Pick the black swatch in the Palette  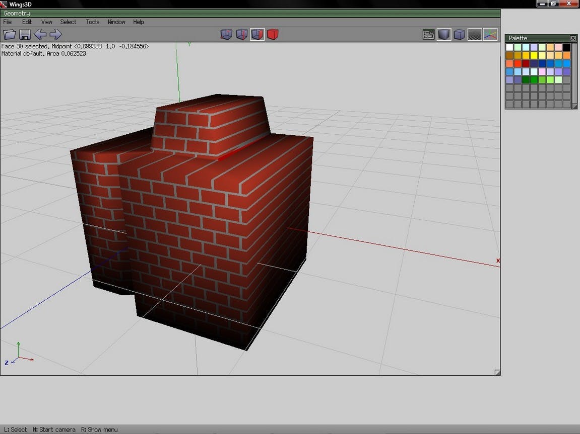coord(566,47)
